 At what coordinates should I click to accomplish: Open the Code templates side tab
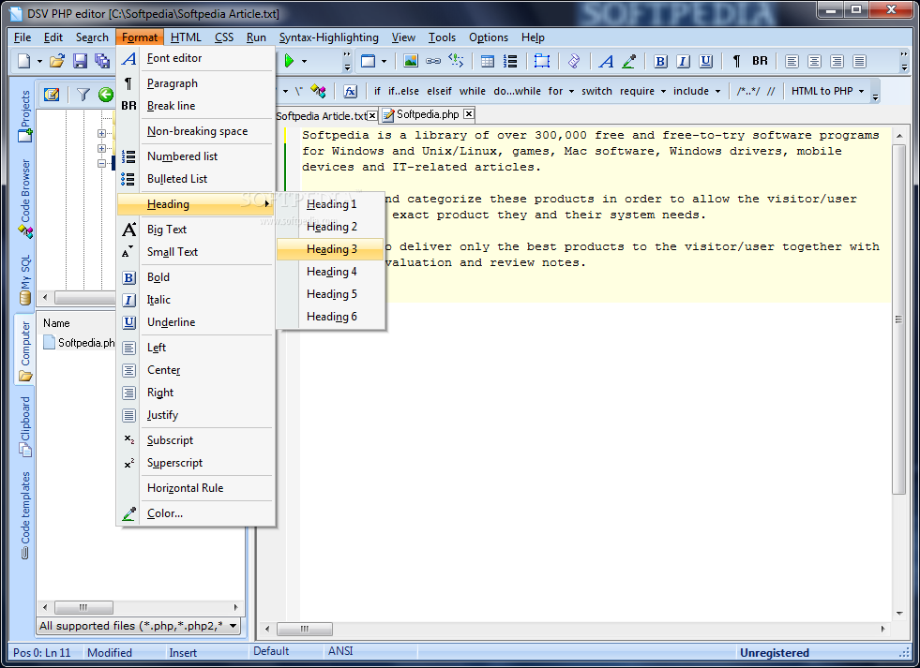pos(25,515)
